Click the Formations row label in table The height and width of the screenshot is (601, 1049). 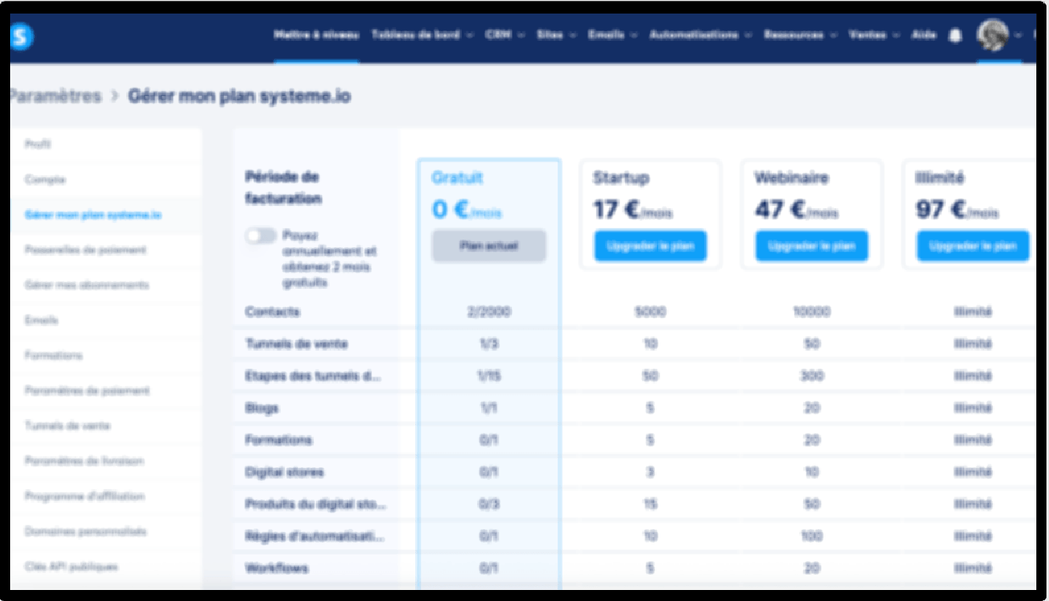pyautogui.click(x=278, y=440)
